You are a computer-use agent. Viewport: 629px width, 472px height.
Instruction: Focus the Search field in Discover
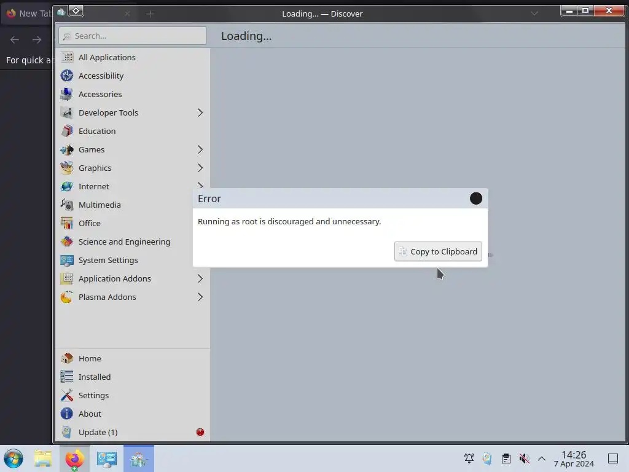[x=133, y=36]
